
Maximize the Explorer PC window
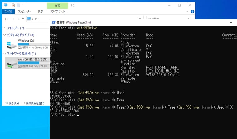pyautogui.click(x=179, y=5)
